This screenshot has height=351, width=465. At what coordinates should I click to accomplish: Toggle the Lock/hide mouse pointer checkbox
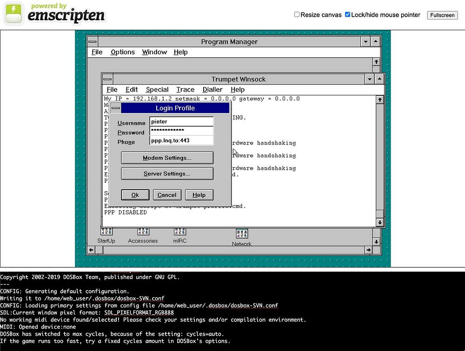point(347,14)
